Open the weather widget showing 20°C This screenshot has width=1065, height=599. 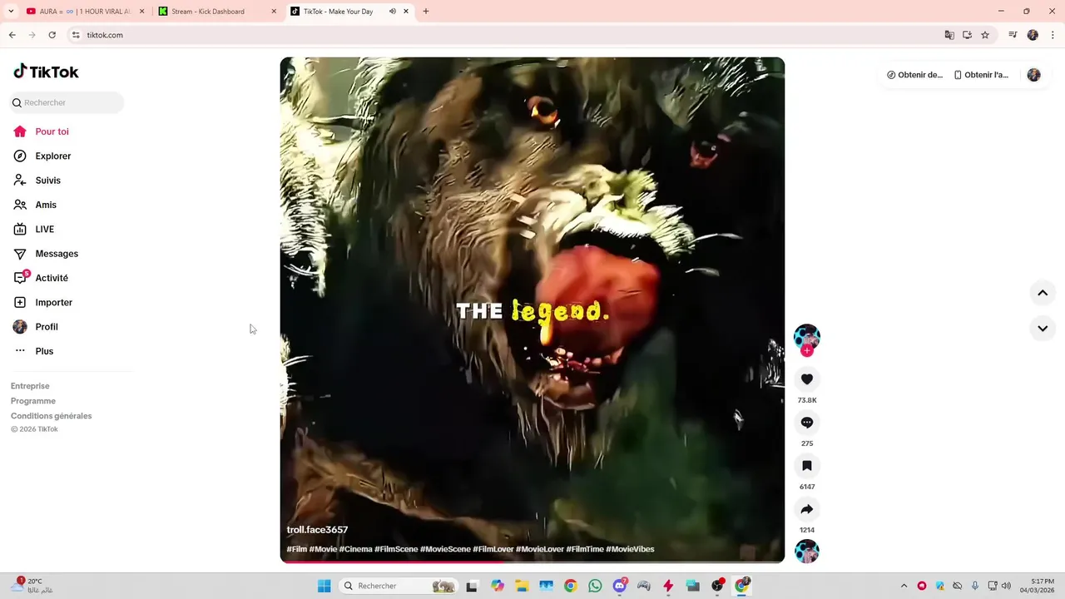(x=33, y=586)
